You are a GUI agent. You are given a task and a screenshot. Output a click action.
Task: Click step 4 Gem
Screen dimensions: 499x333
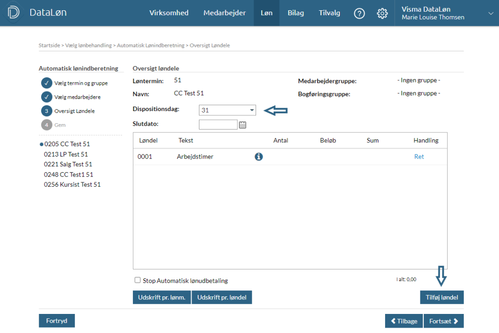point(53,125)
